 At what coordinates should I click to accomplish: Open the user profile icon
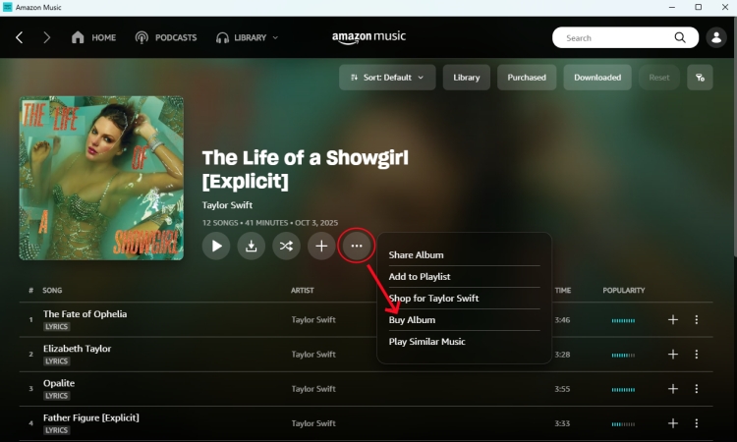tap(716, 37)
